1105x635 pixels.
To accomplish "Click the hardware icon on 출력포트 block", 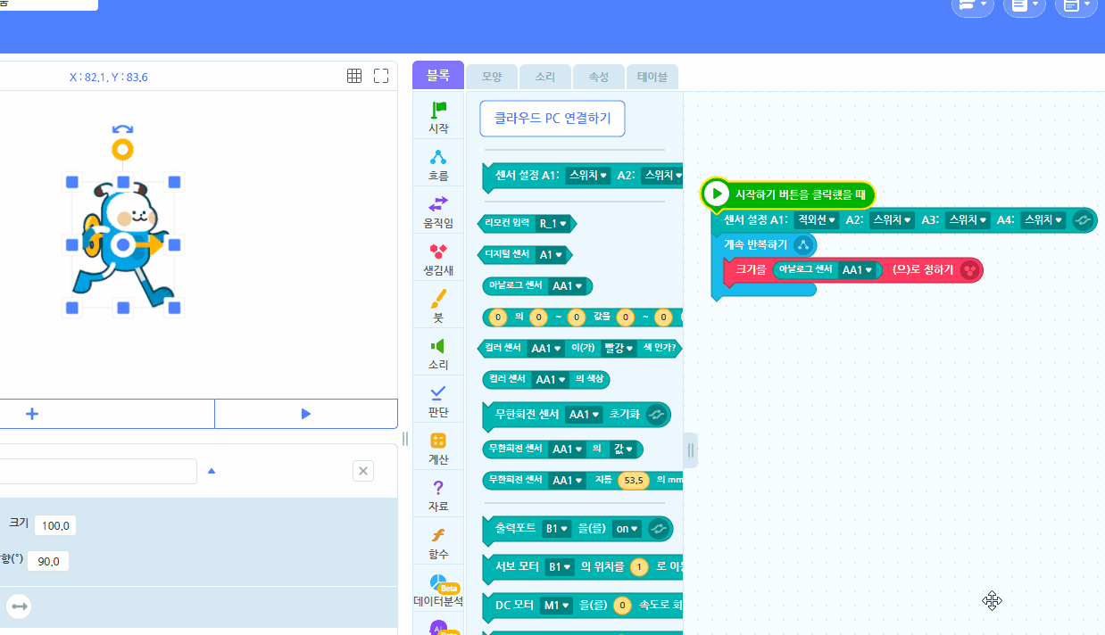I will coord(659,529).
